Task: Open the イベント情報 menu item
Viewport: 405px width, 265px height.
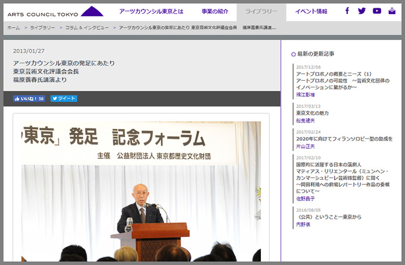Action: click(311, 11)
